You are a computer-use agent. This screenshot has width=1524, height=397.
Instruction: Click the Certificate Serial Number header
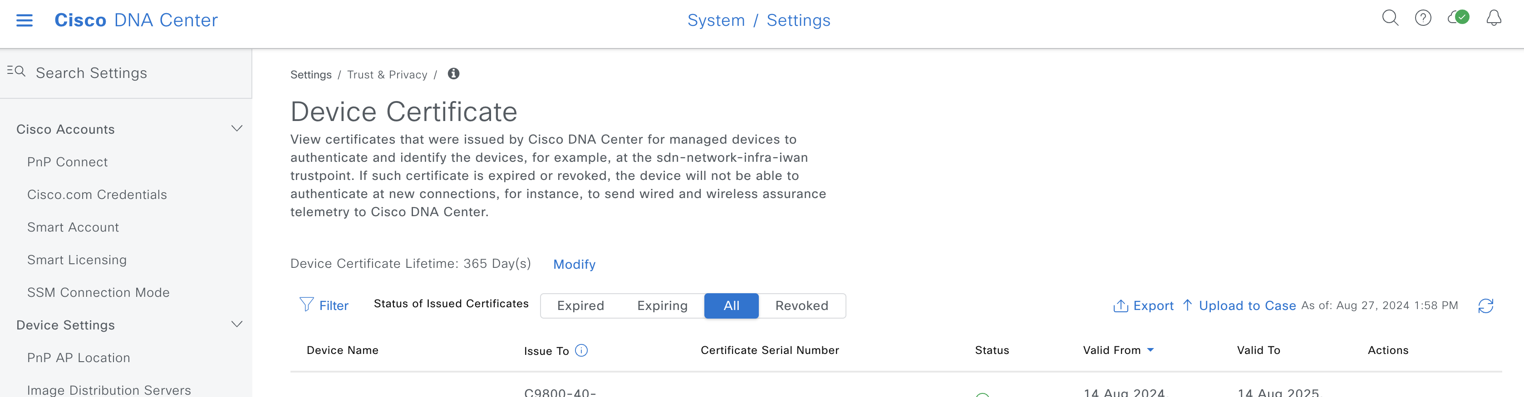coord(770,350)
